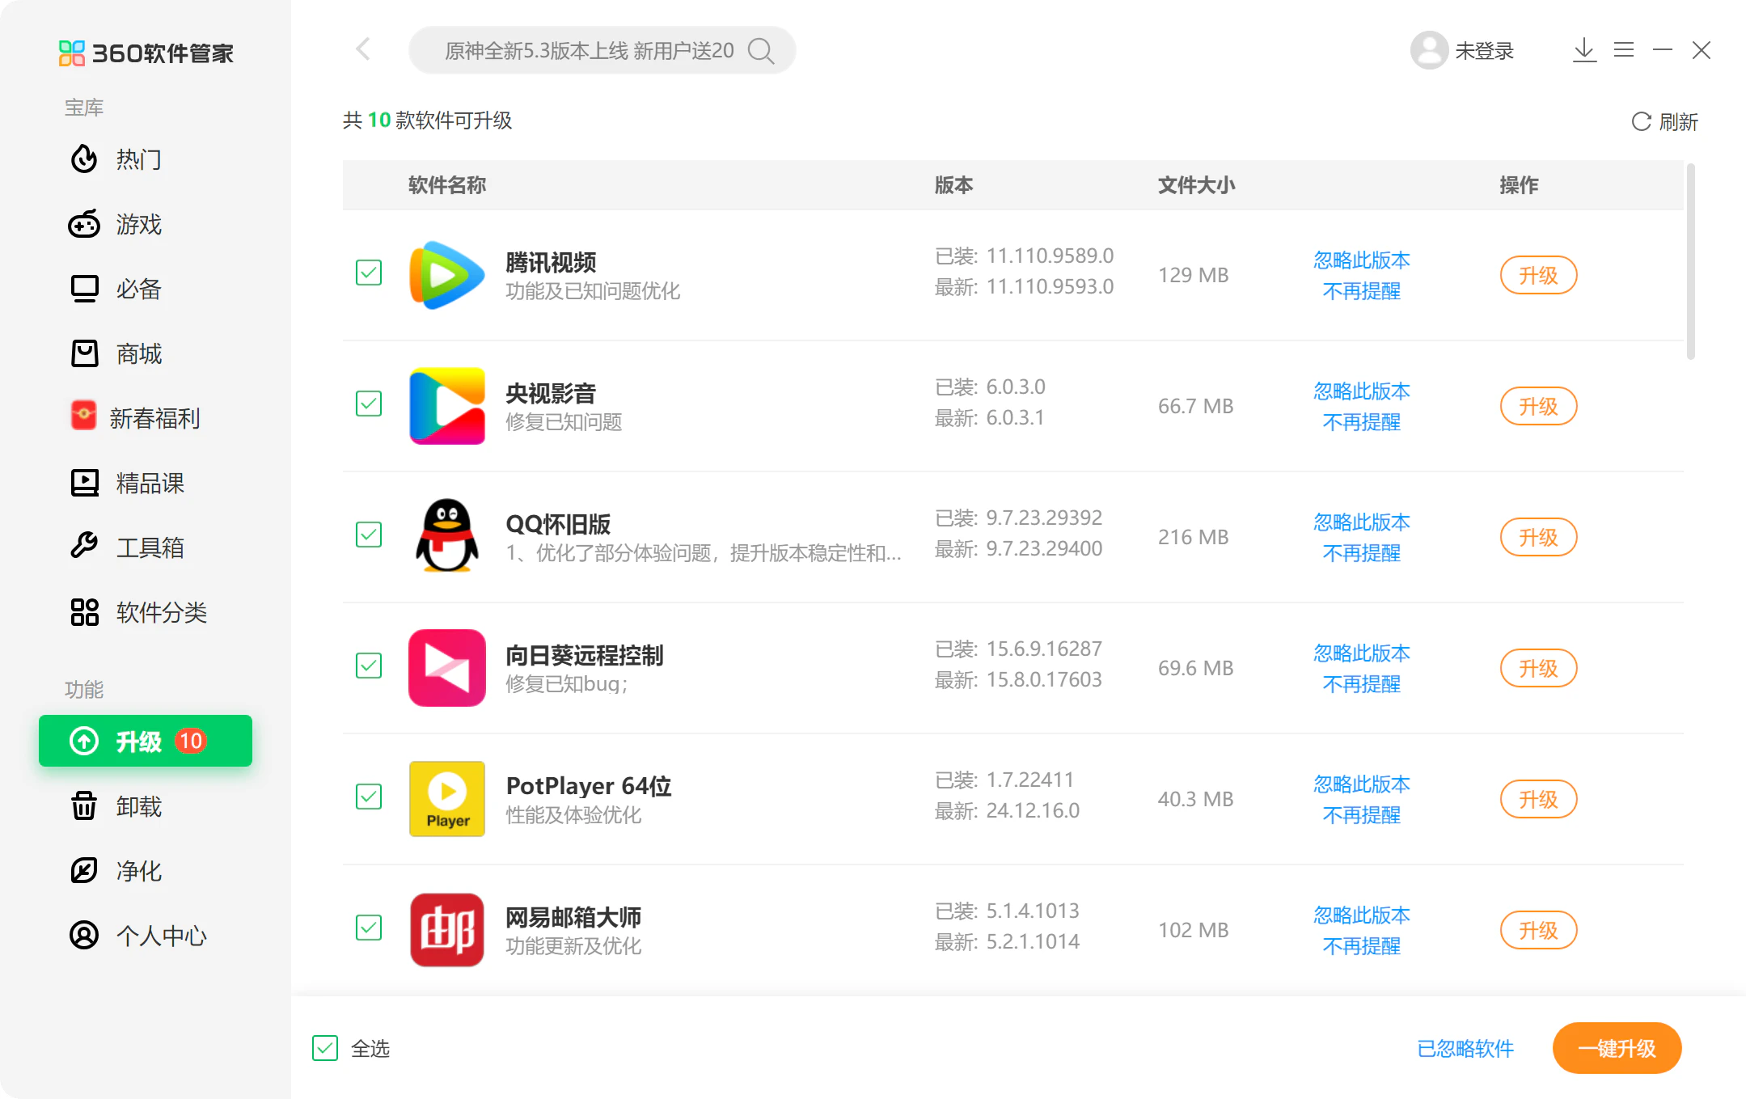This screenshot has height=1099, width=1746.
Task: Click the refresh (刷新) icon
Action: [x=1641, y=122]
